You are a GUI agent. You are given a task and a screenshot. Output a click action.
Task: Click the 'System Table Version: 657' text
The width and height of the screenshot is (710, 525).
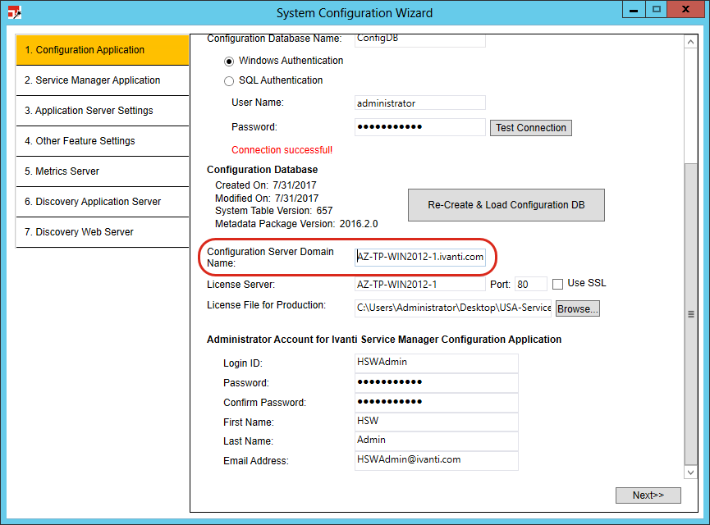[274, 211]
